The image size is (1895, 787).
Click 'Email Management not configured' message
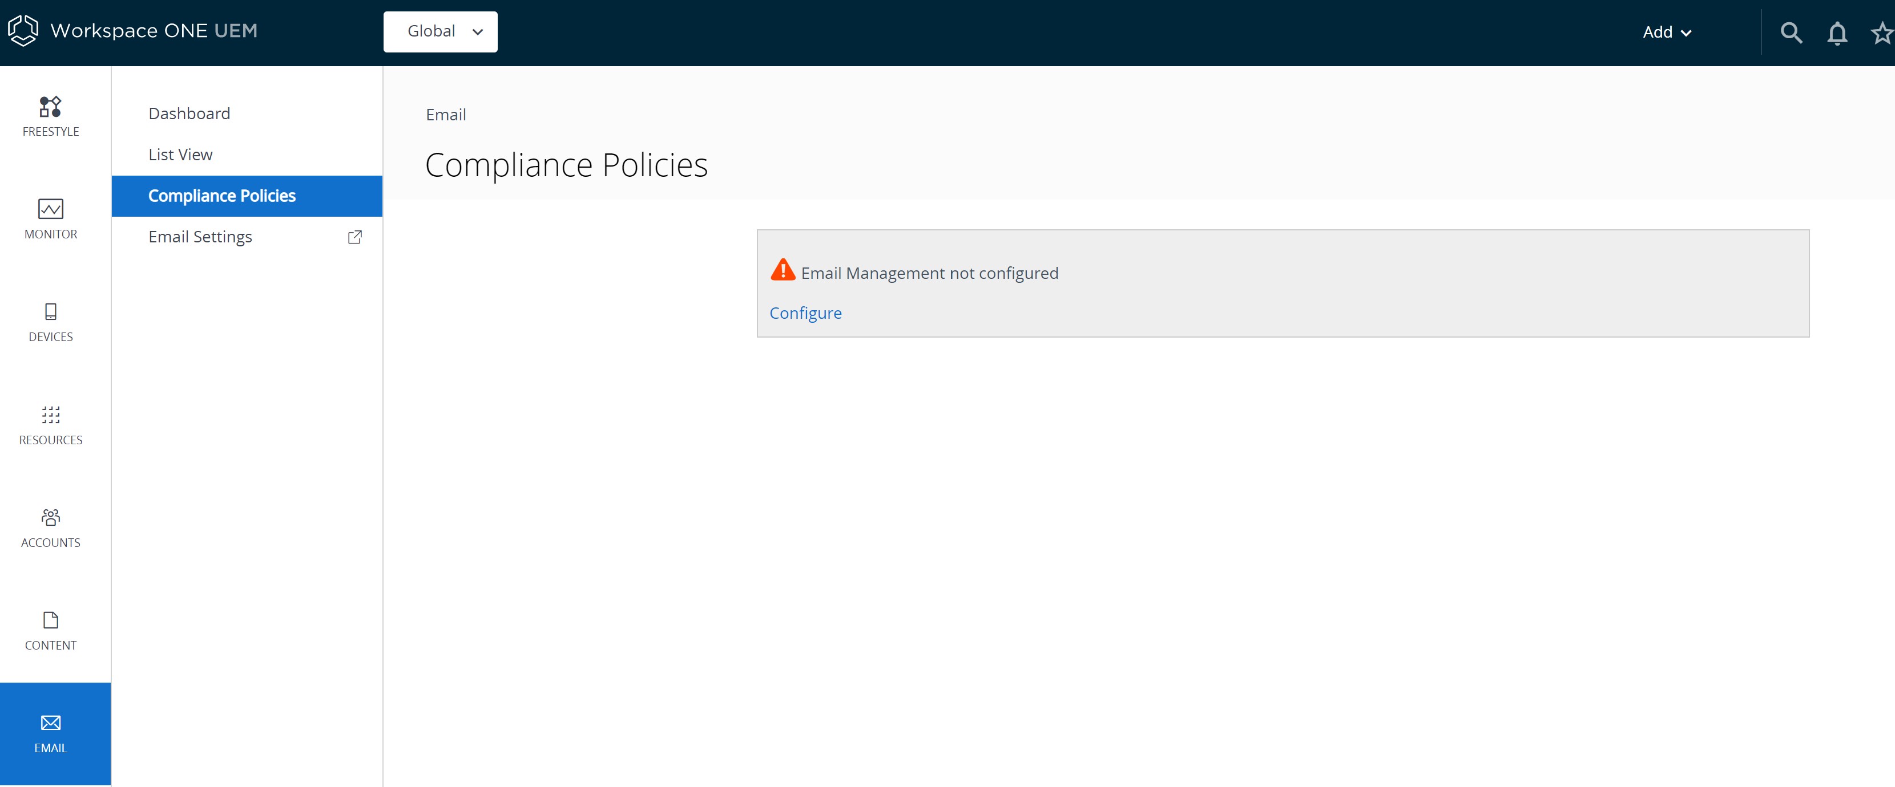tap(929, 273)
